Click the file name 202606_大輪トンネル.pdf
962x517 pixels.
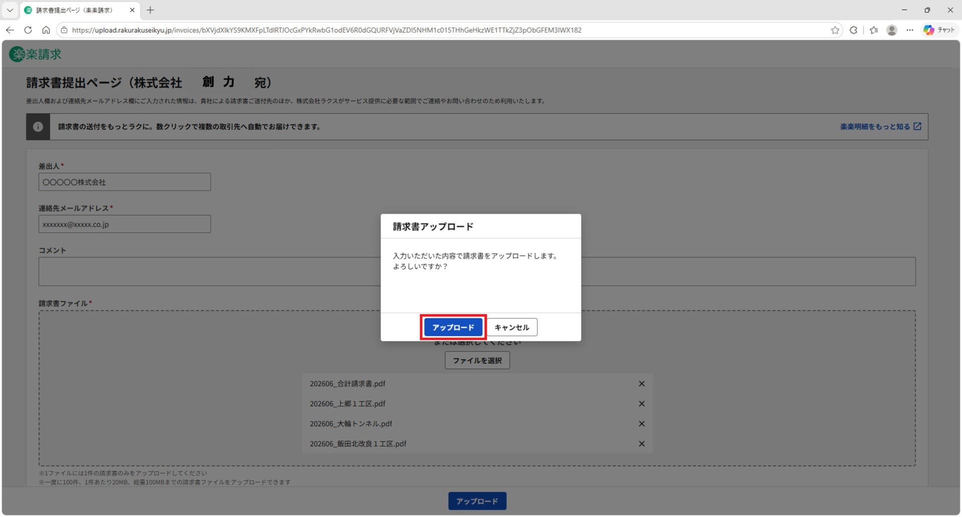click(351, 424)
